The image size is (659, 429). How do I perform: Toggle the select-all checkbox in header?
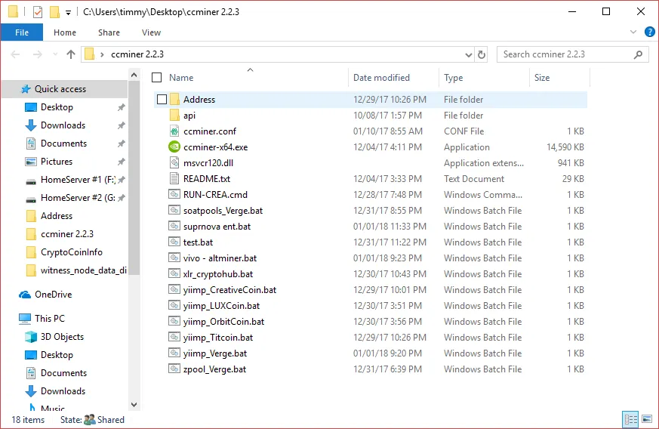click(x=157, y=77)
